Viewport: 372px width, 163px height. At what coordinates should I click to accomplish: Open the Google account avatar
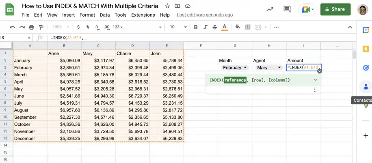tap(363, 9)
